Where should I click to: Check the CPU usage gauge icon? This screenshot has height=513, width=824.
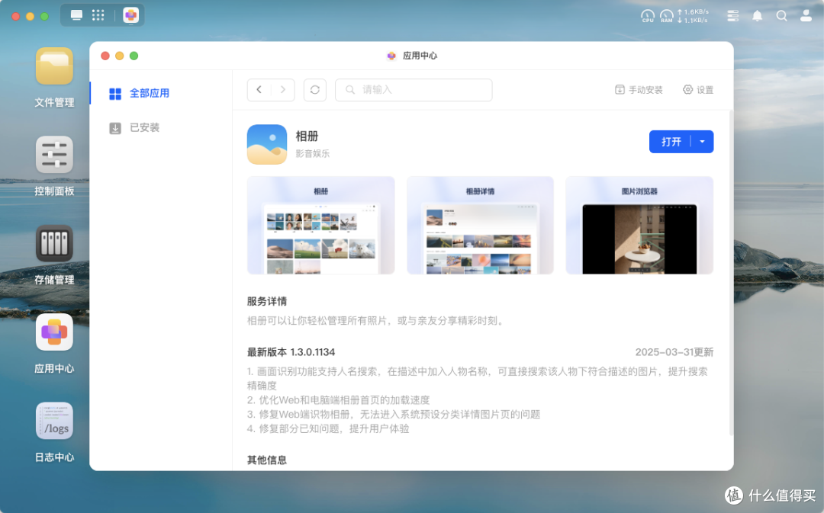[x=648, y=16]
